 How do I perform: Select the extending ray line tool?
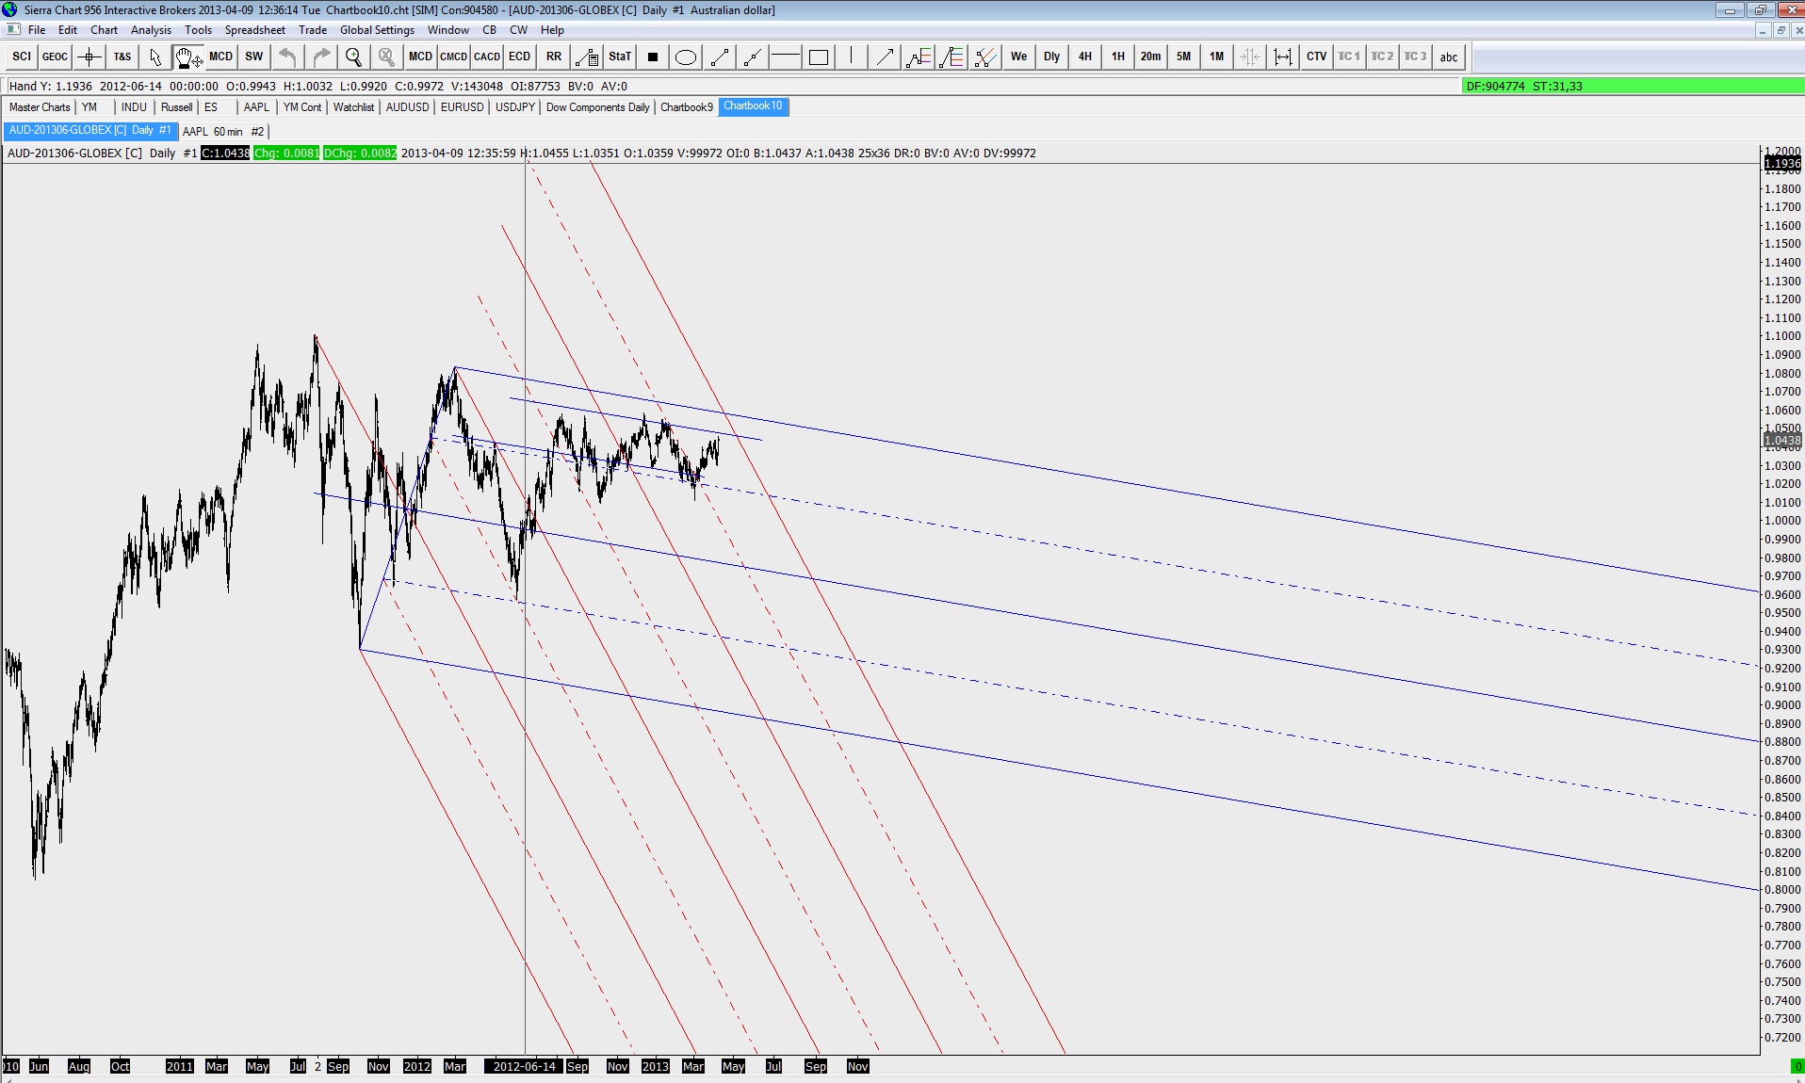click(x=752, y=57)
